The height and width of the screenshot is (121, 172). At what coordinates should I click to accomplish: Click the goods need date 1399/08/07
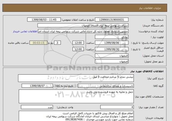point(37,86)
